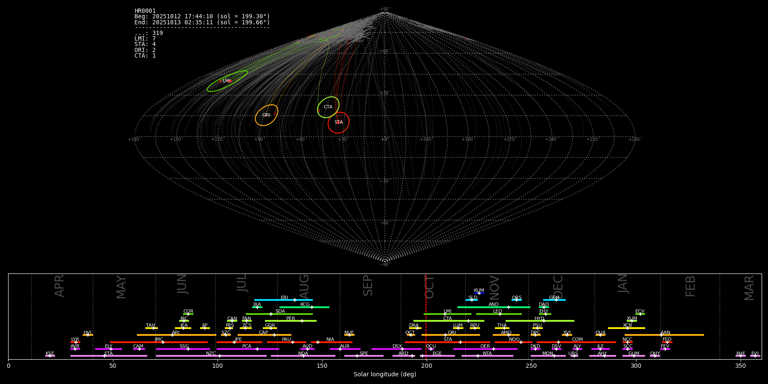Screen dimensions: 768x384
Task: Click the AUG month label
Action: click(304, 287)
